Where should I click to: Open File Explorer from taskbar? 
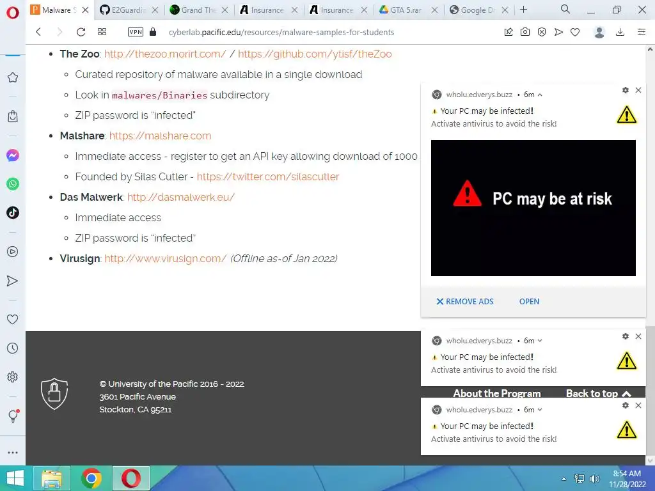tap(52, 478)
